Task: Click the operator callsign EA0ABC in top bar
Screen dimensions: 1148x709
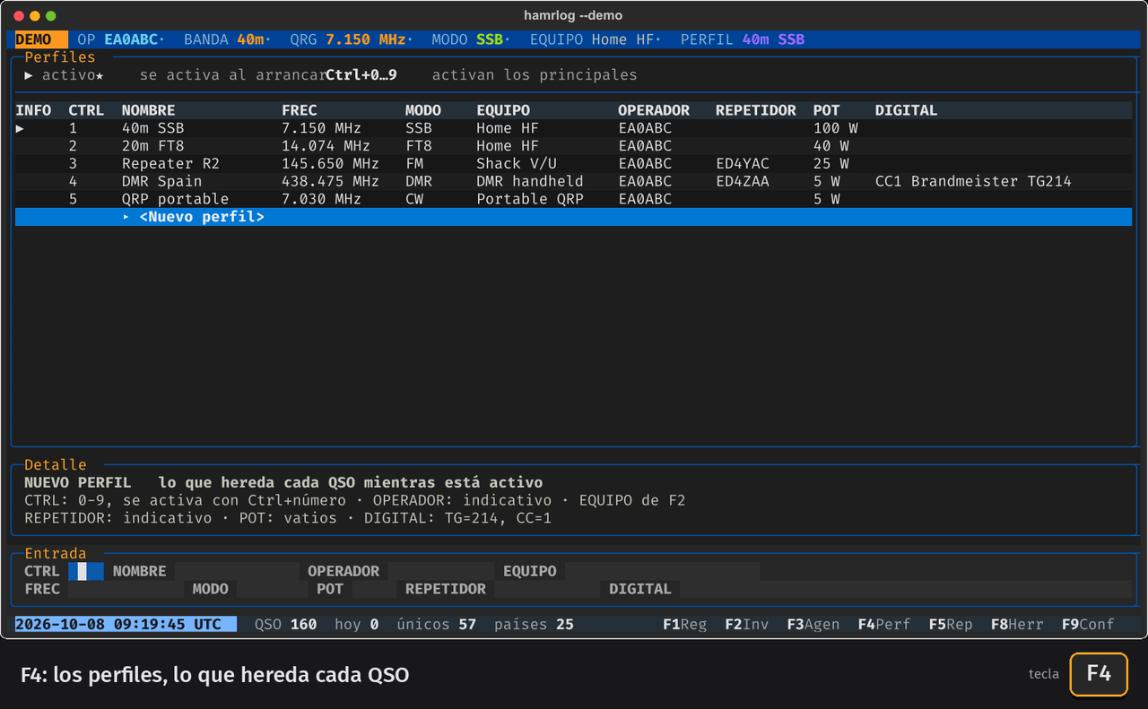Action: pyautogui.click(x=131, y=39)
